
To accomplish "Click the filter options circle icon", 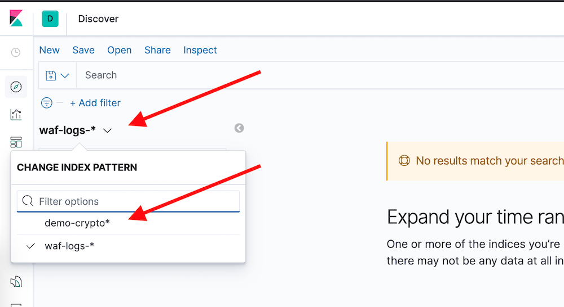I will 46,103.
